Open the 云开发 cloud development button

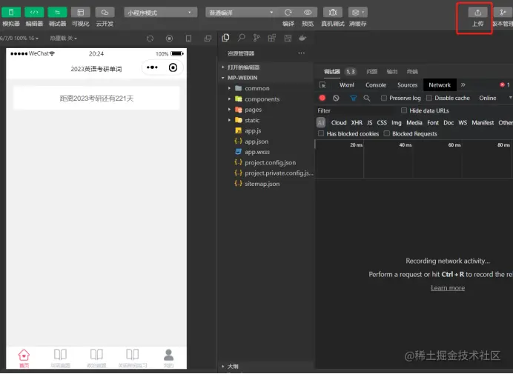click(105, 13)
